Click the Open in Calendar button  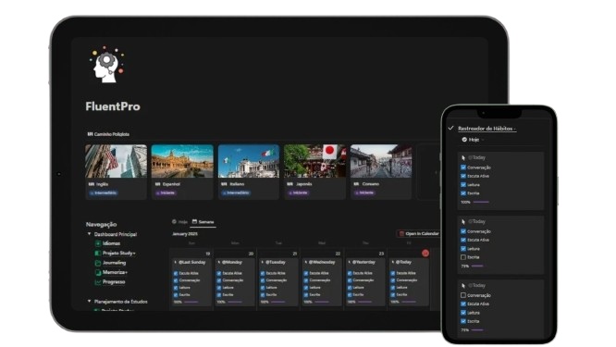pyautogui.click(x=419, y=233)
